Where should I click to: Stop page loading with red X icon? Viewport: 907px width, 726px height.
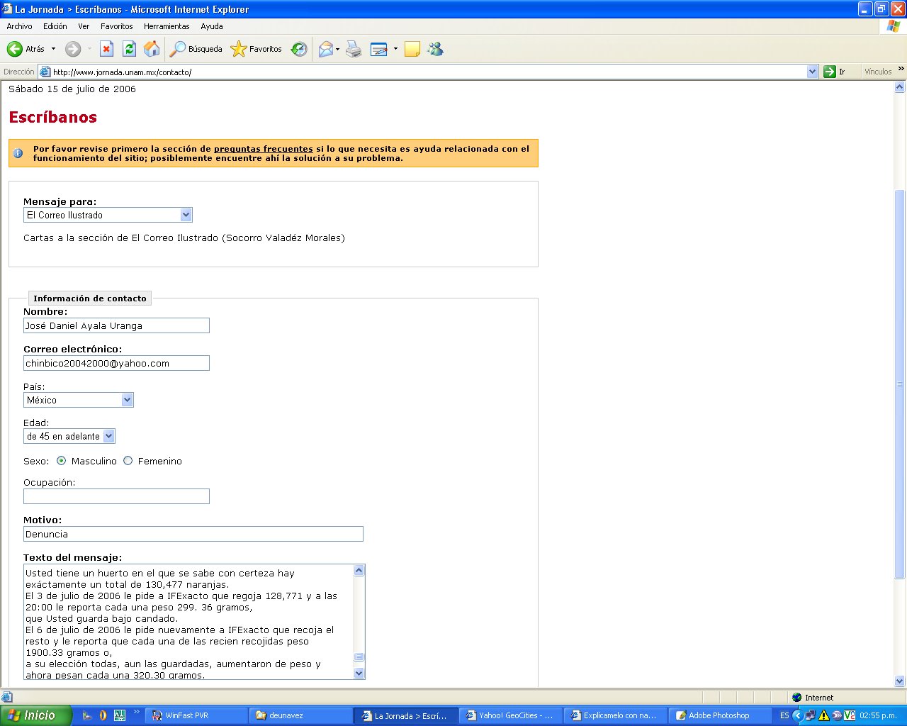(106, 49)
